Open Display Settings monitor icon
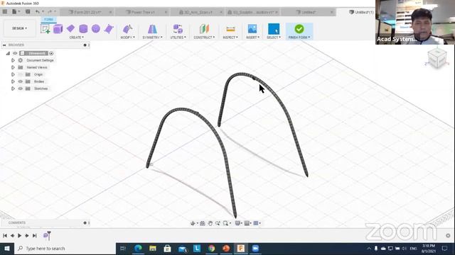The width and height of the screenshot is (455, 255). pyautogui.click(x=237, y=223)
